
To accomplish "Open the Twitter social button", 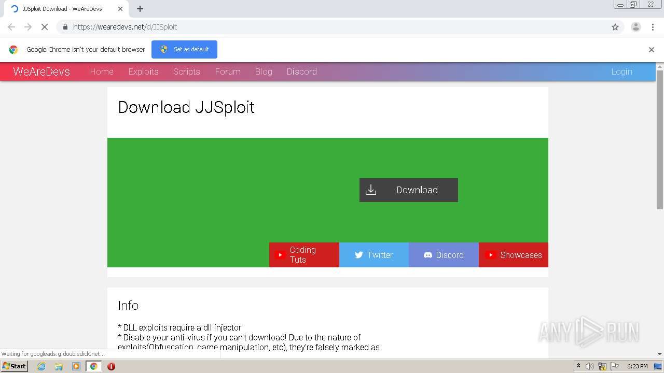I will pos(374,255).
